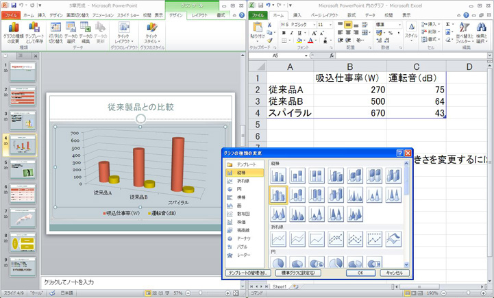The width and height of the screenshot is (494, 298).
Task: Select first line chart type in dialog
Action: pos(278,239)
